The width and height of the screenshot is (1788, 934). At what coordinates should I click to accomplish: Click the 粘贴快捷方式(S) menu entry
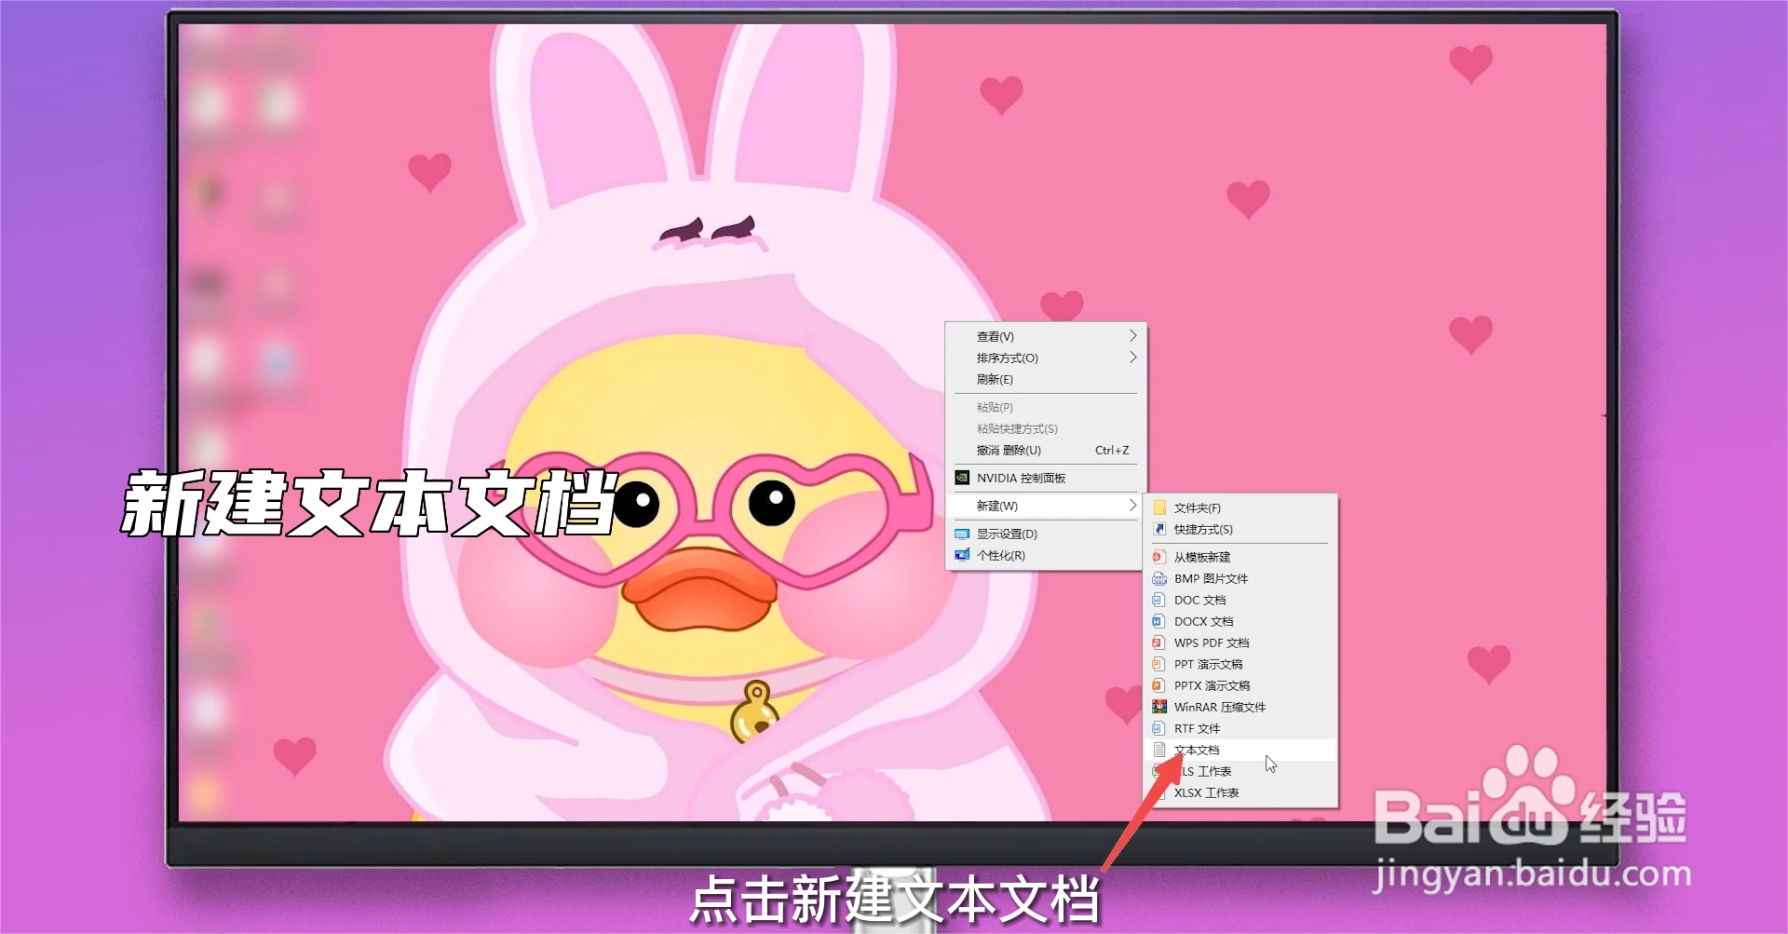click(1045, 428)
